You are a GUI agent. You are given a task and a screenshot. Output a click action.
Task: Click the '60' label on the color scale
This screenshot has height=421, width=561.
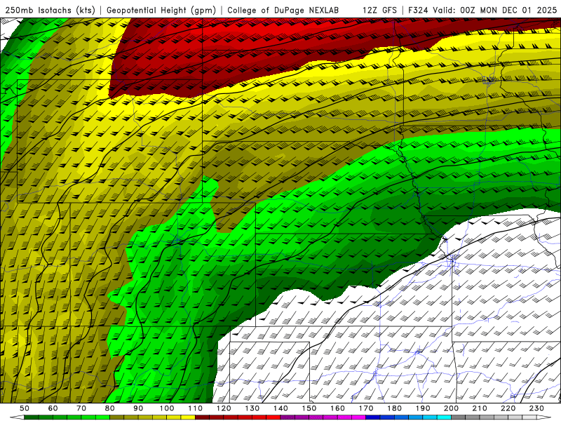53,408
